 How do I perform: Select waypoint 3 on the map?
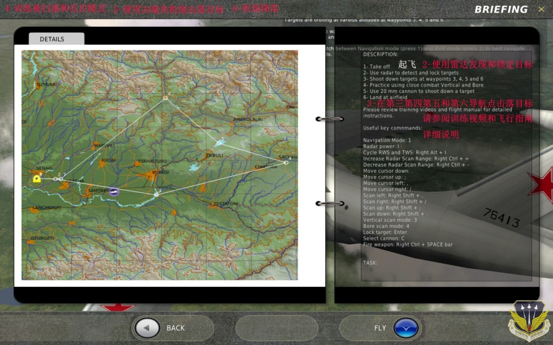(x=156, y=194)
